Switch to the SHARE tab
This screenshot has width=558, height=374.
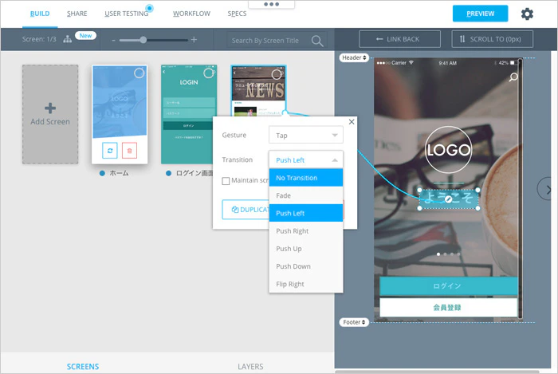[x=77, y=14]
